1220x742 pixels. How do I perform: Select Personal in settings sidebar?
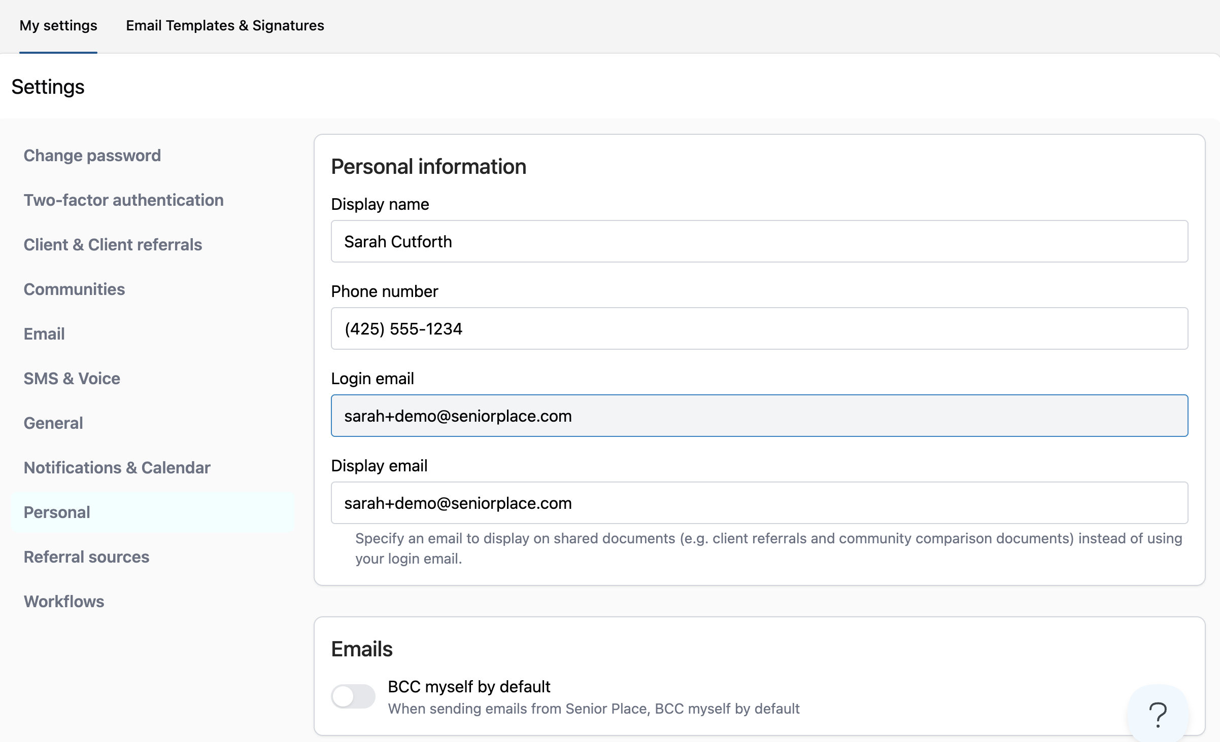tap(57, 512)
